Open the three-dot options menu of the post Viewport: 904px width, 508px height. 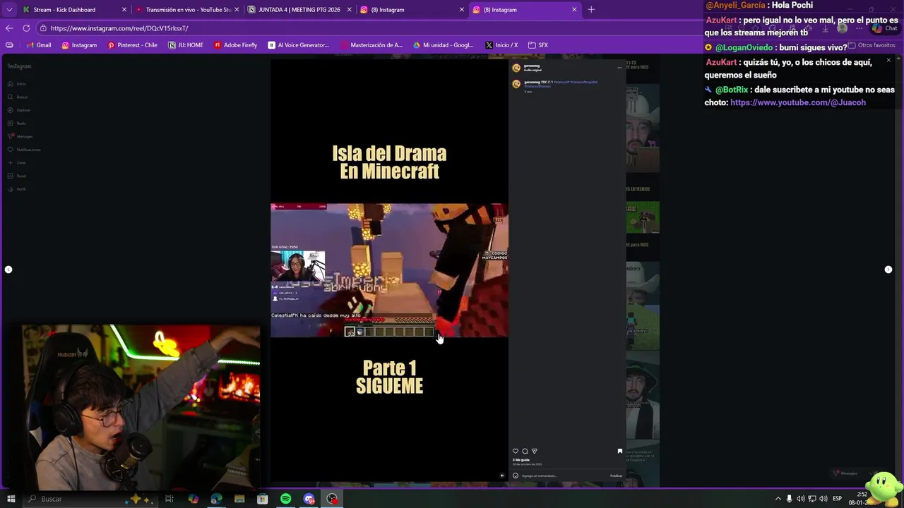click(619, 68)
